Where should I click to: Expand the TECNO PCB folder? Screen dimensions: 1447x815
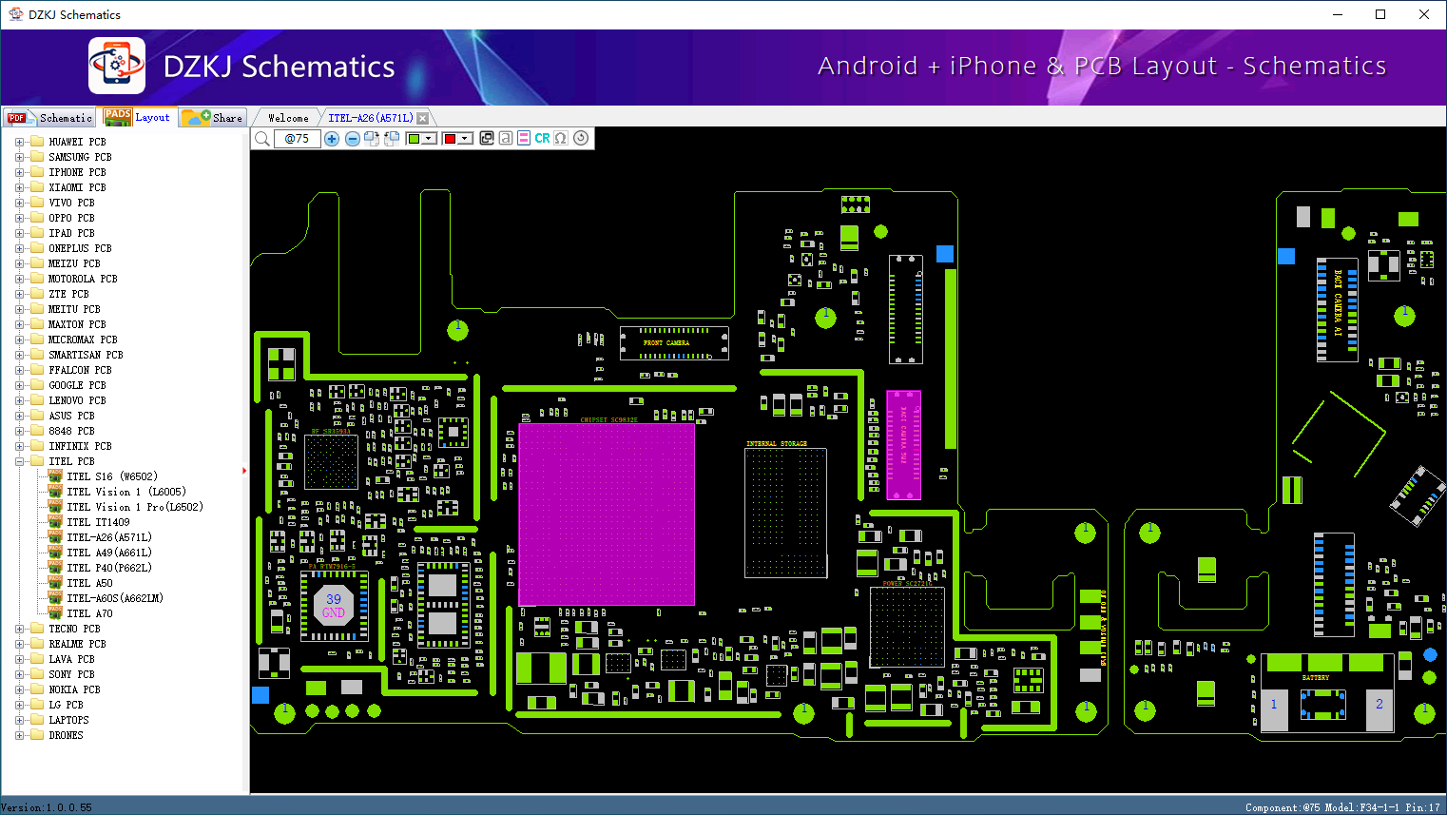tap(19, 629)
